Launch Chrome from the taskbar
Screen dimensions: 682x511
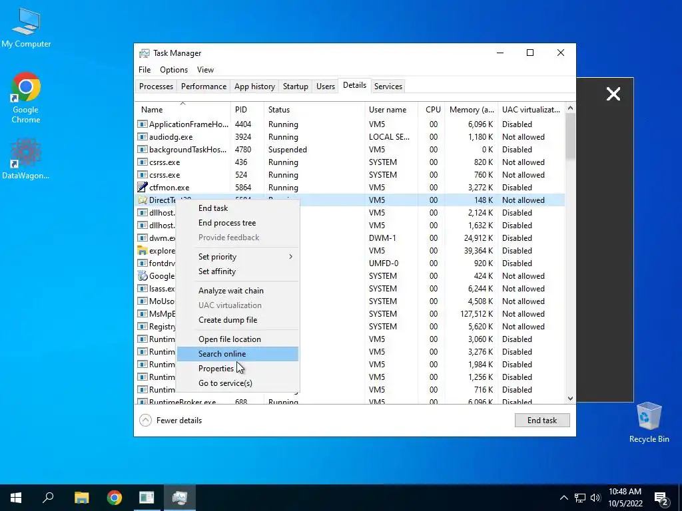(x=115, y=498)
